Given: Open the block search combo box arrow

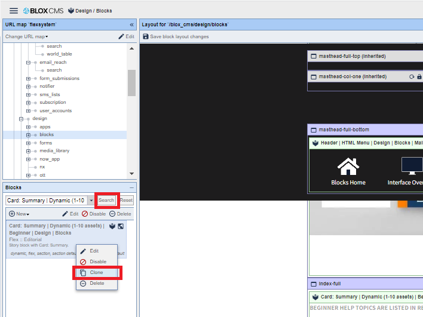Looking at the screenshot, I should (91, 201).
